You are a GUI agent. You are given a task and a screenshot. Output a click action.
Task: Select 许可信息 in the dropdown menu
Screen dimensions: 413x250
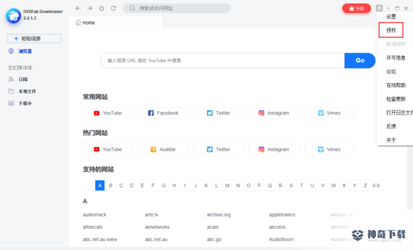tap(396, 58)
